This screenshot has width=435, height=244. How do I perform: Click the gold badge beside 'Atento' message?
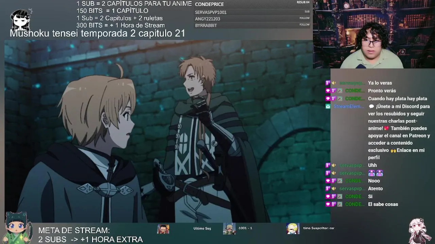click(334, 189)
